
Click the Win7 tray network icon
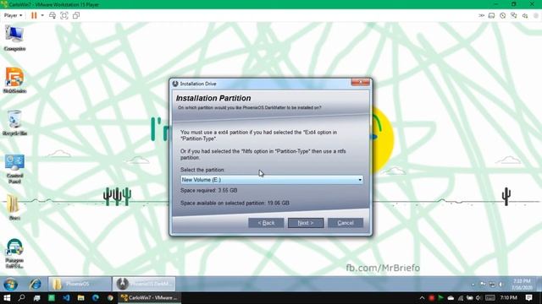tap(491, 285)
